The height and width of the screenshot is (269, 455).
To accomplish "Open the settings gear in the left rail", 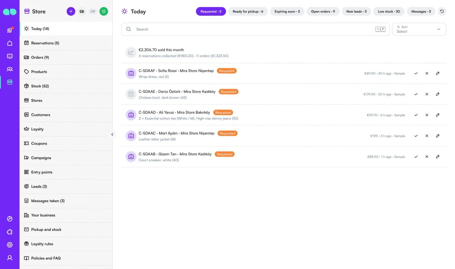I will (x=10, y=245).
